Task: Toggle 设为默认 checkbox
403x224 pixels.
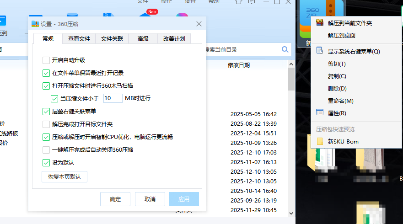Action: (46, 162)
